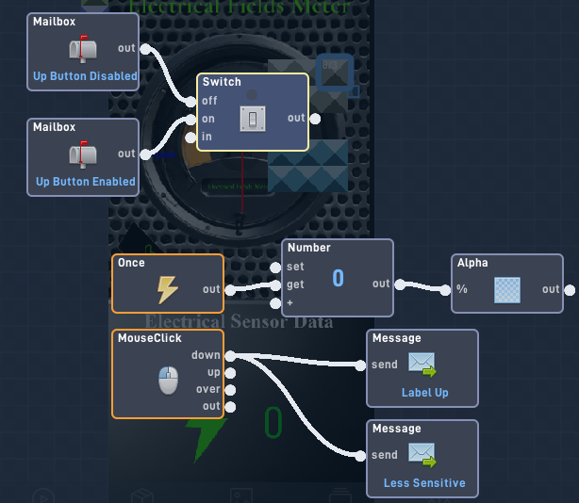
Task: Click the envelope icon in Less Sensitive message node
Action: tap(422, 455)
